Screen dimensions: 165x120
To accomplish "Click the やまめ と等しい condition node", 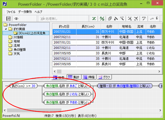I will pos(67,102).
